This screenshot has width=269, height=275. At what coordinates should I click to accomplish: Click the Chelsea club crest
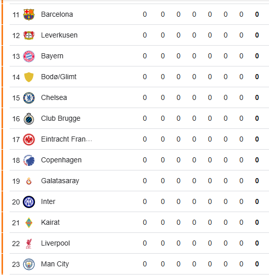click(x=29, y=98)
